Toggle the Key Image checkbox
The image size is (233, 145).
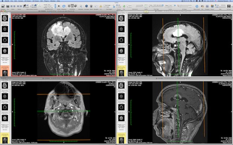(x=104, y=5)
